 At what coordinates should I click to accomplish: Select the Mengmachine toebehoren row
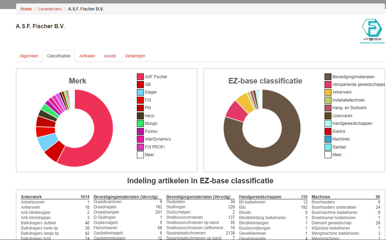pos(346,233)
